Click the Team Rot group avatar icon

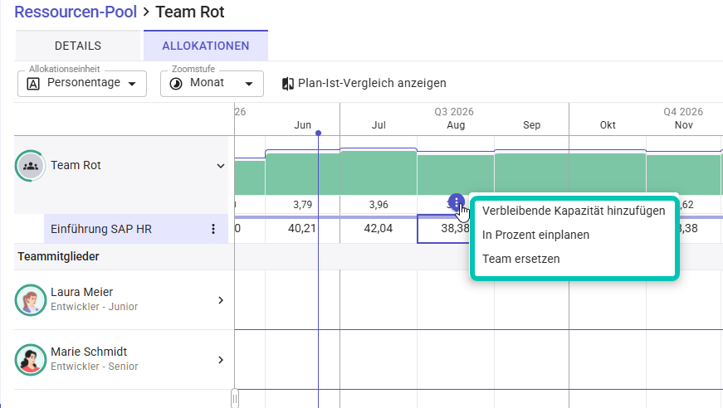(x=31, y=166)
